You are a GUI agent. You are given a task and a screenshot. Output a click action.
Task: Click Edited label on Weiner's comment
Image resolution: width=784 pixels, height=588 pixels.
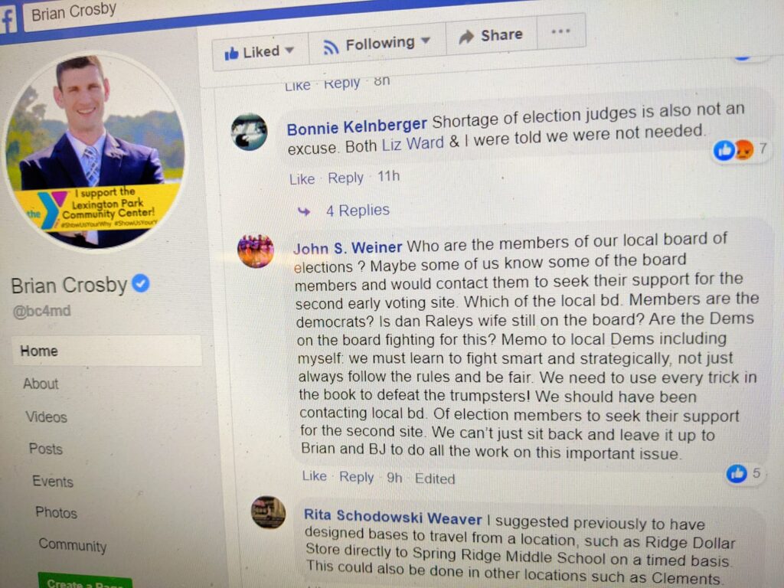pos(435,479)
